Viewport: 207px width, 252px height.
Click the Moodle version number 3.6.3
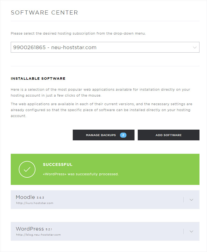coord(40,198)
